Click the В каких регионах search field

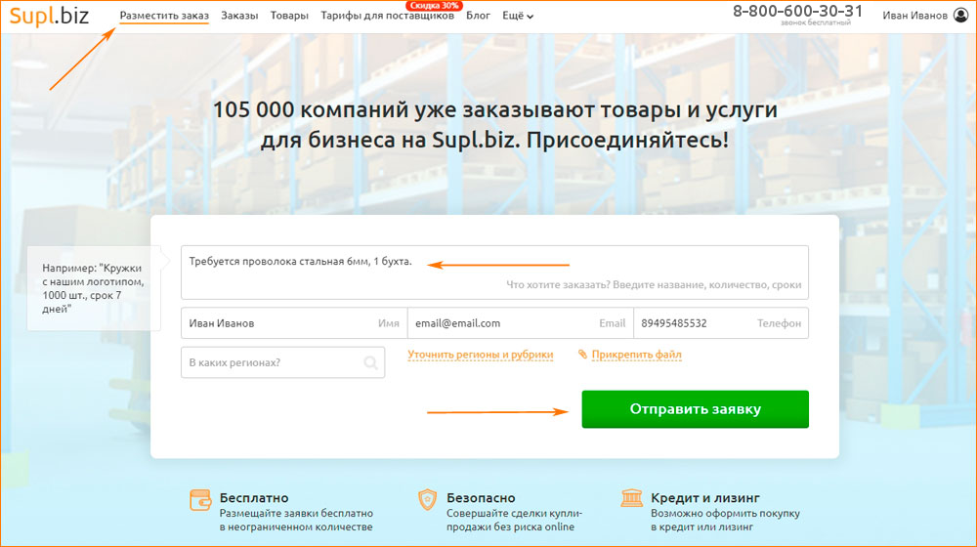coord(283,362)
